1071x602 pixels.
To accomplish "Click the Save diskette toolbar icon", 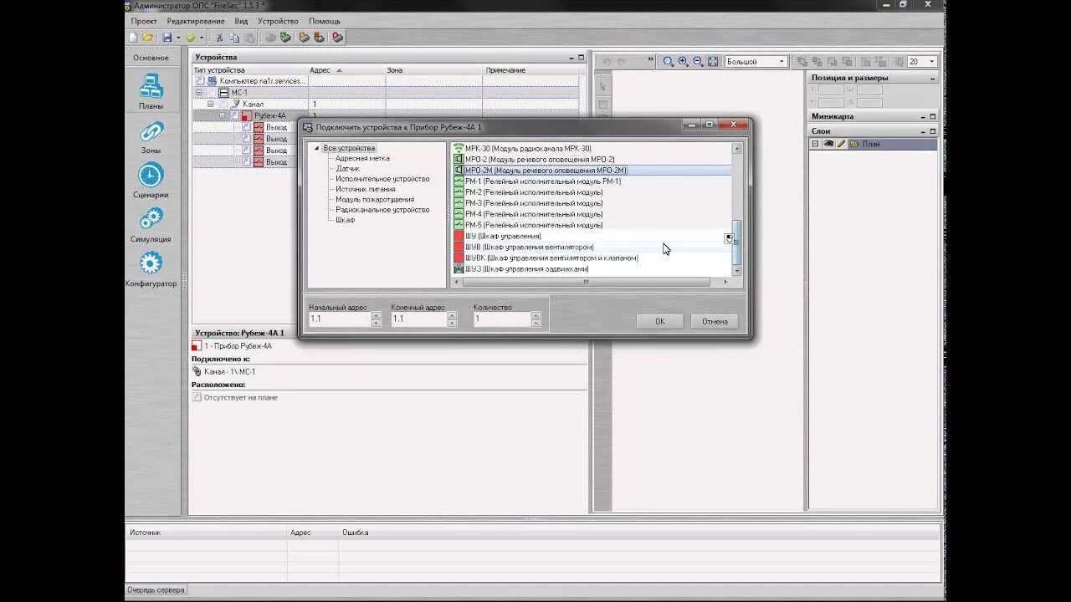I will 167,38.
